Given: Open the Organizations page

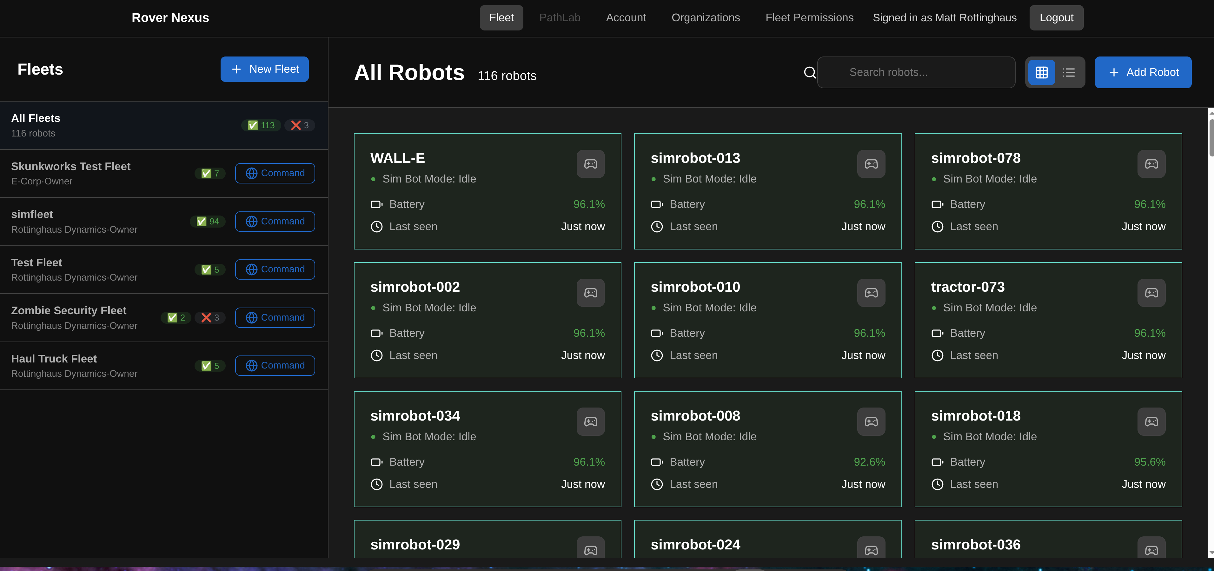Looking at the screenshot, I should click(x=706, y=18).
